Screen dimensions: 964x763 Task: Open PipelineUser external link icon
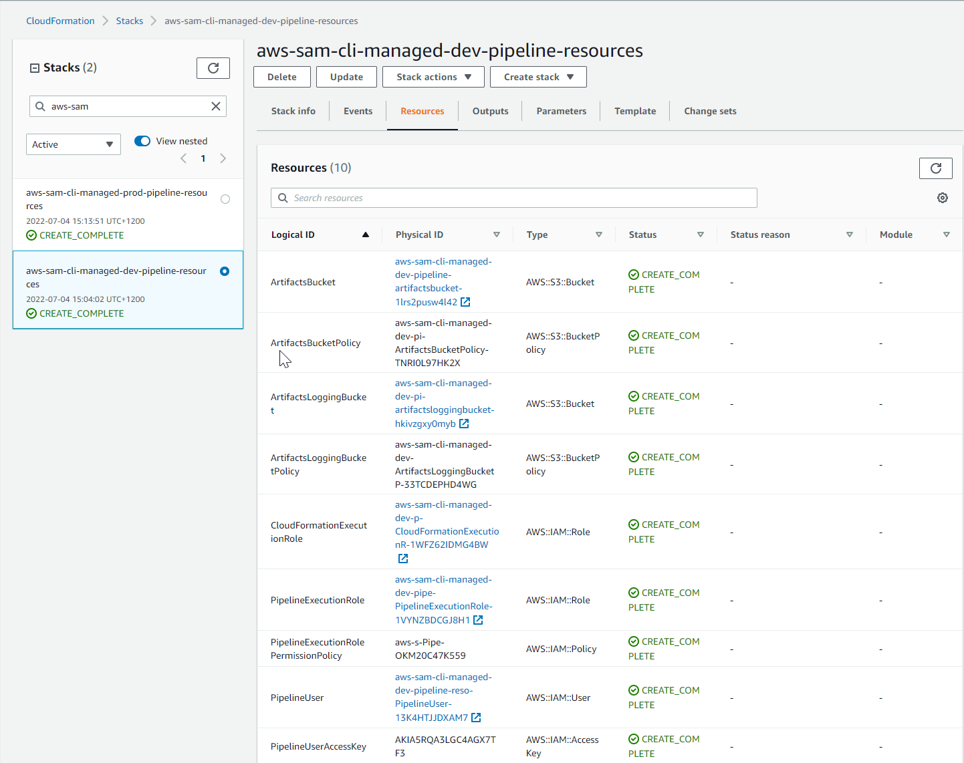pyautogui.click(x=477, y=718)
